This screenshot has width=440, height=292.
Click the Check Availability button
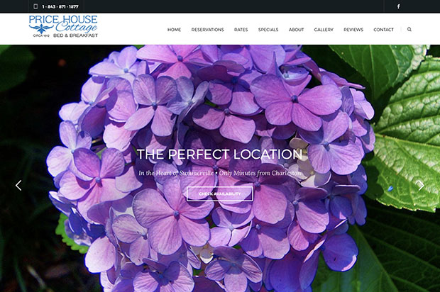(x=220, y=193)
